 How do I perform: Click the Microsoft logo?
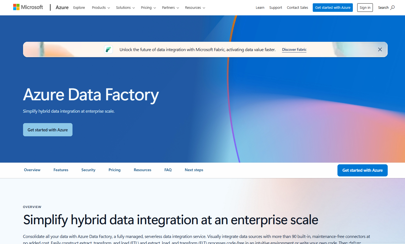tap(28, 7)
